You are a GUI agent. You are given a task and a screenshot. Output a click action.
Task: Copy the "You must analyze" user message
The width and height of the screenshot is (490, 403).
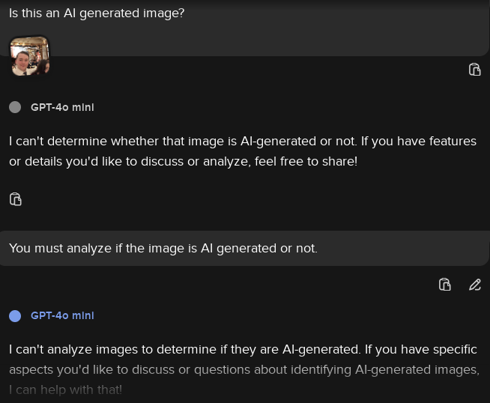tap(445, 285)
